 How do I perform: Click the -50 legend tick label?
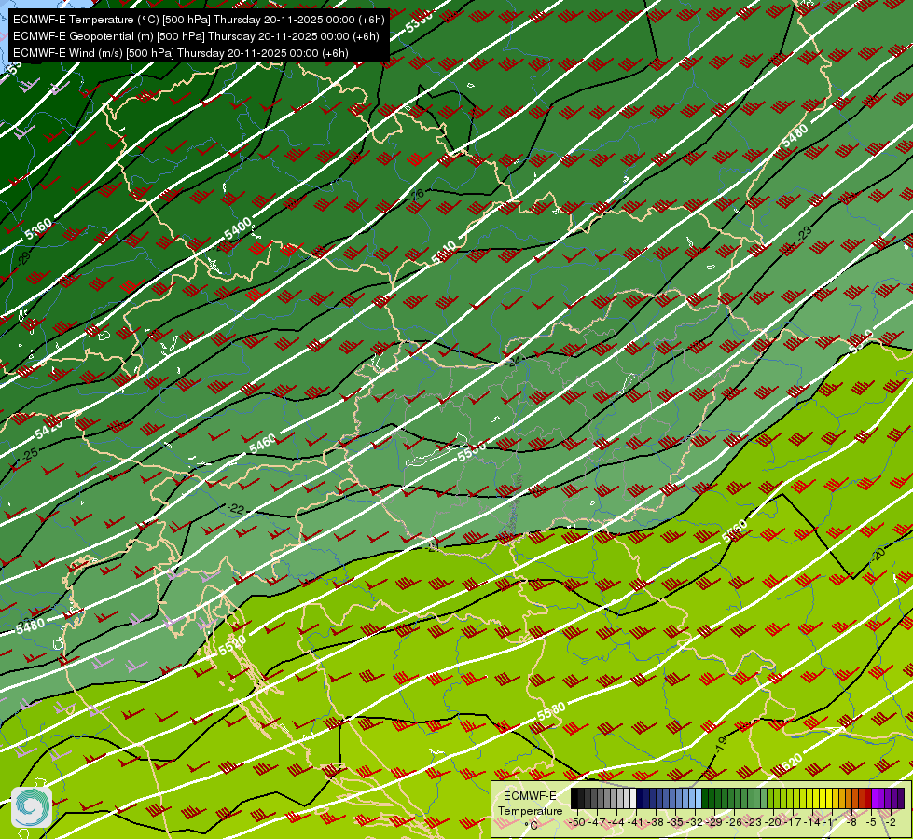pos(577,822)
